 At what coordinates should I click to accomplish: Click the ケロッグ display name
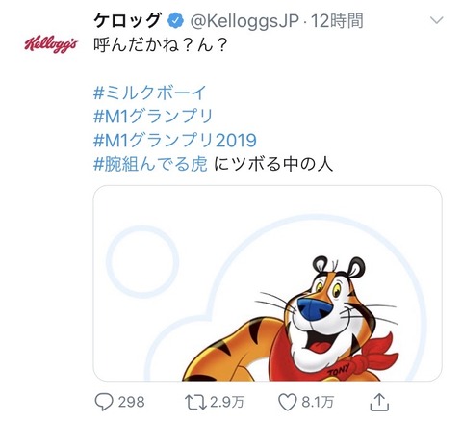coord(128,21)
